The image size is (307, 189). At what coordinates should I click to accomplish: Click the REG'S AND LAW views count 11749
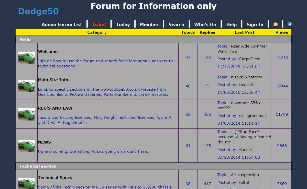[x=282, y=114]
